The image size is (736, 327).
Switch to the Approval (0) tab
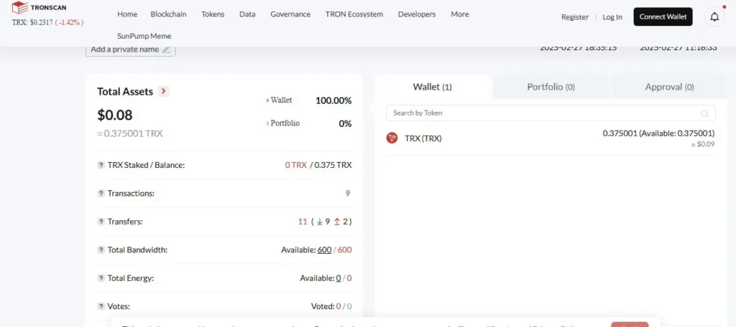(x=669, y=87)
